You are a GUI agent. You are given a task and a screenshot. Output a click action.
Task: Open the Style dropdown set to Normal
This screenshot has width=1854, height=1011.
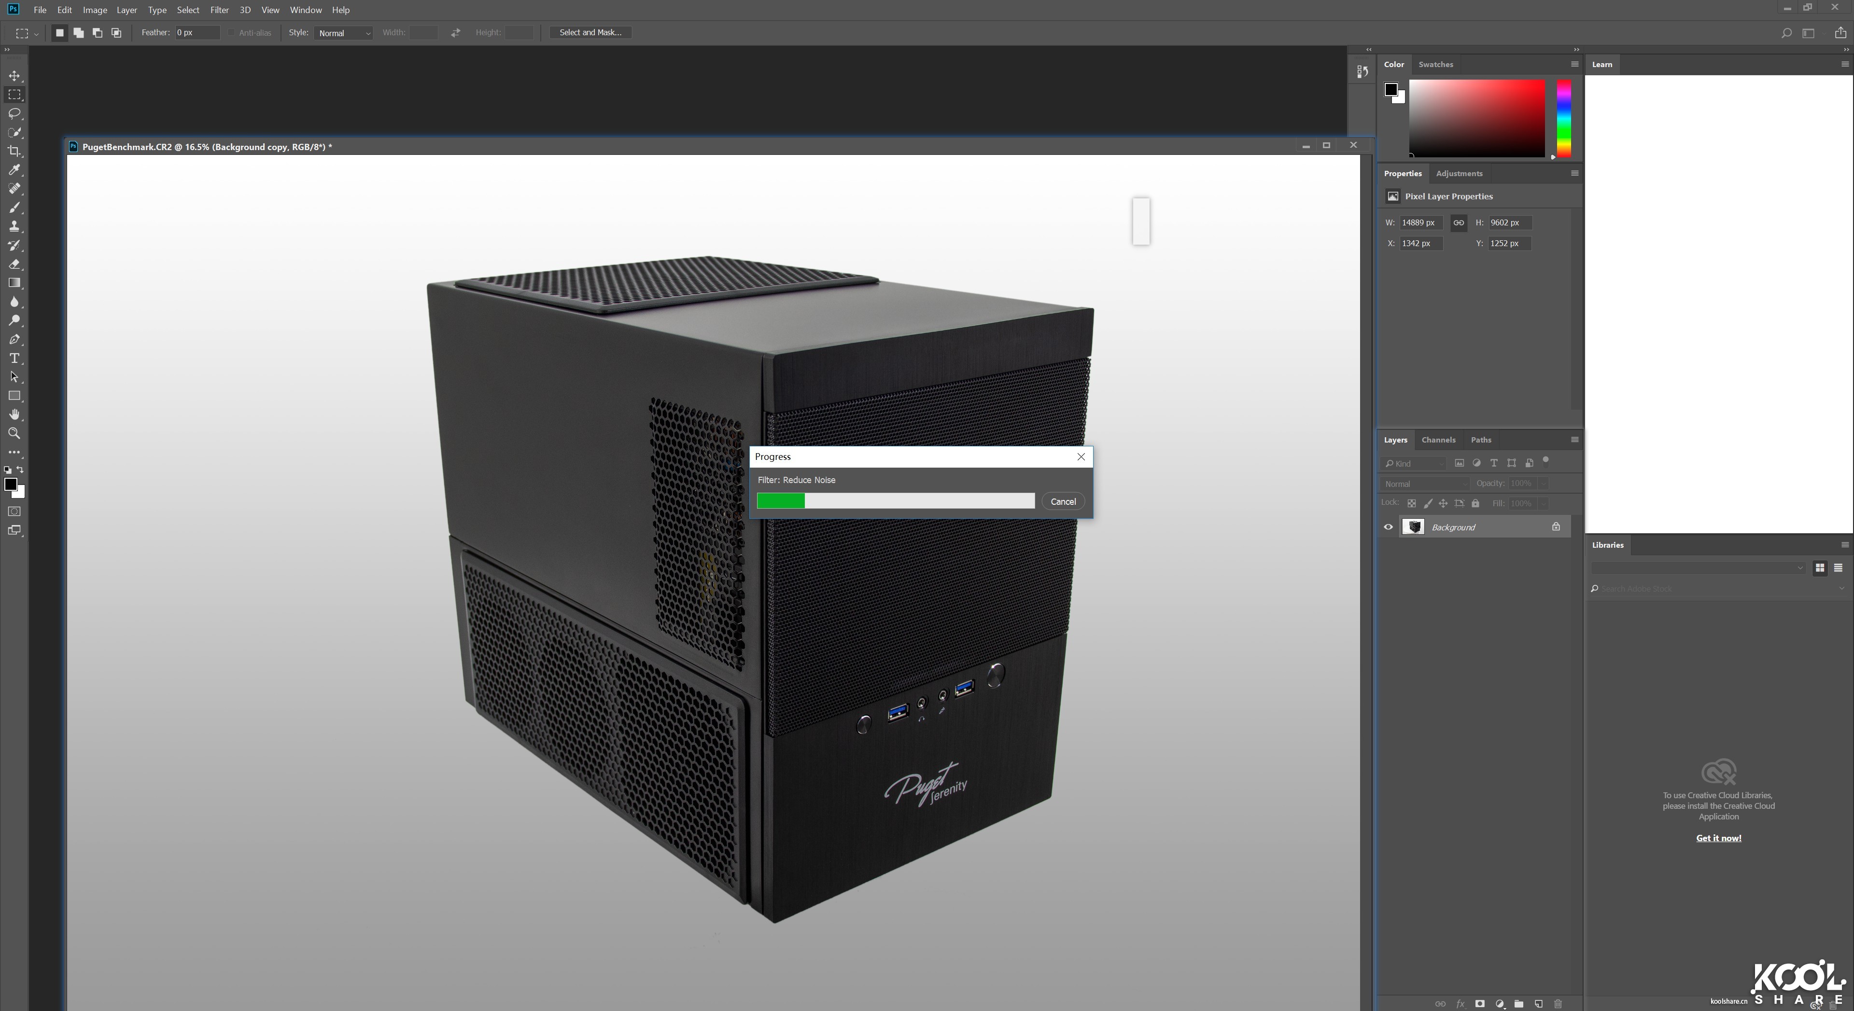point(344,32)
